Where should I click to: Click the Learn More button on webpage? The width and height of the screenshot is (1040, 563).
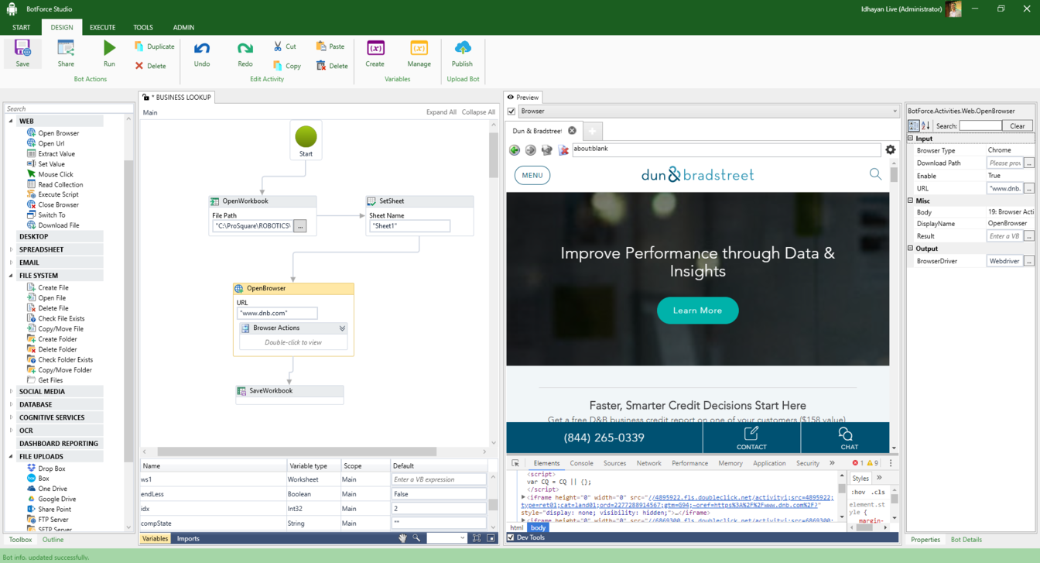click(697, 311)
